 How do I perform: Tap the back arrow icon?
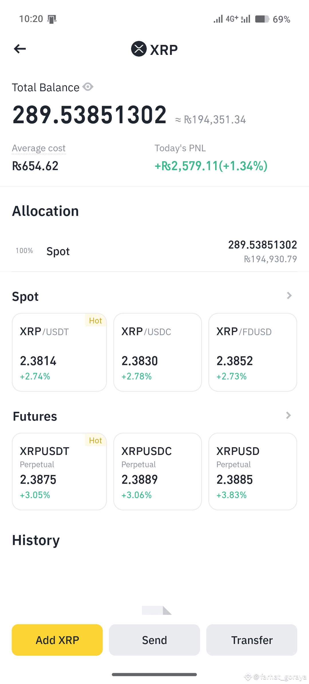(x=20, y=49)
